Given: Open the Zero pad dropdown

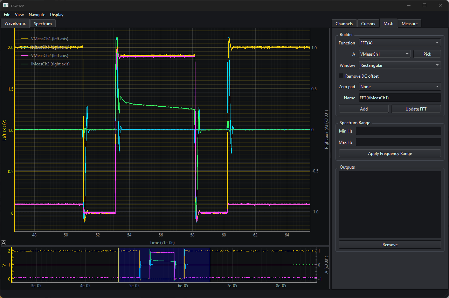Looking at the screenshot, I should 400,87.
